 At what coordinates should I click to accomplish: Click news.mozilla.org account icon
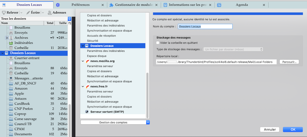tap(87, 61)
